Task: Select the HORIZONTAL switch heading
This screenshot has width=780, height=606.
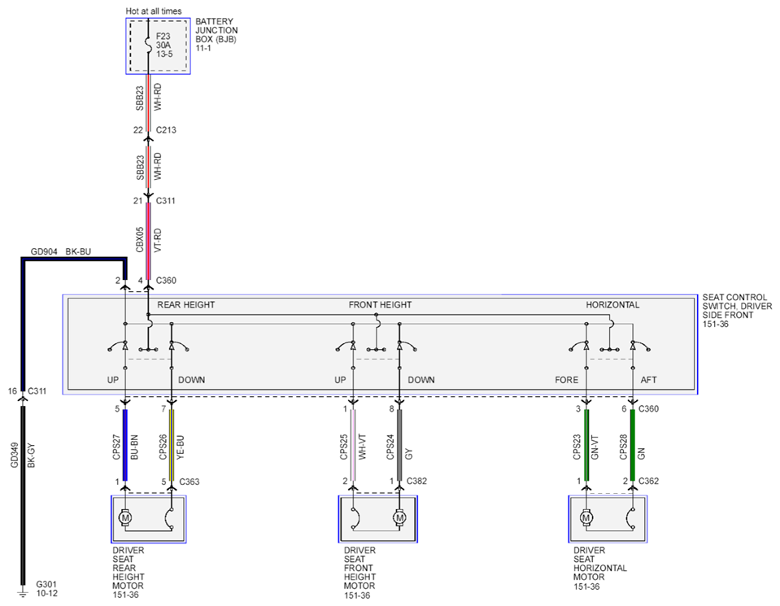Action: pyautogui.click(x=612, y=305)
